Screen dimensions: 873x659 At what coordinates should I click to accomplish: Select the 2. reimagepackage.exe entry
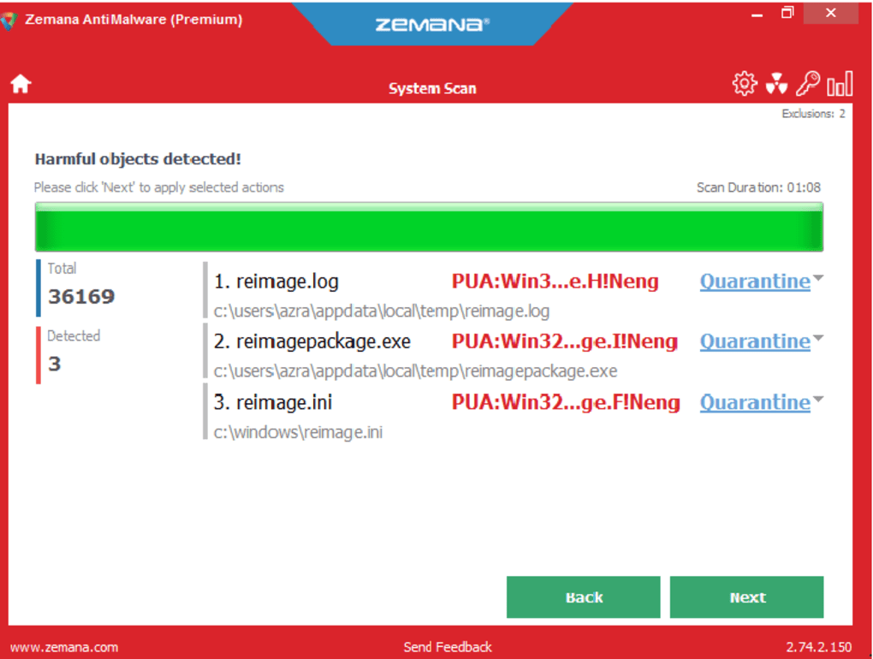(x=312, y=341)
